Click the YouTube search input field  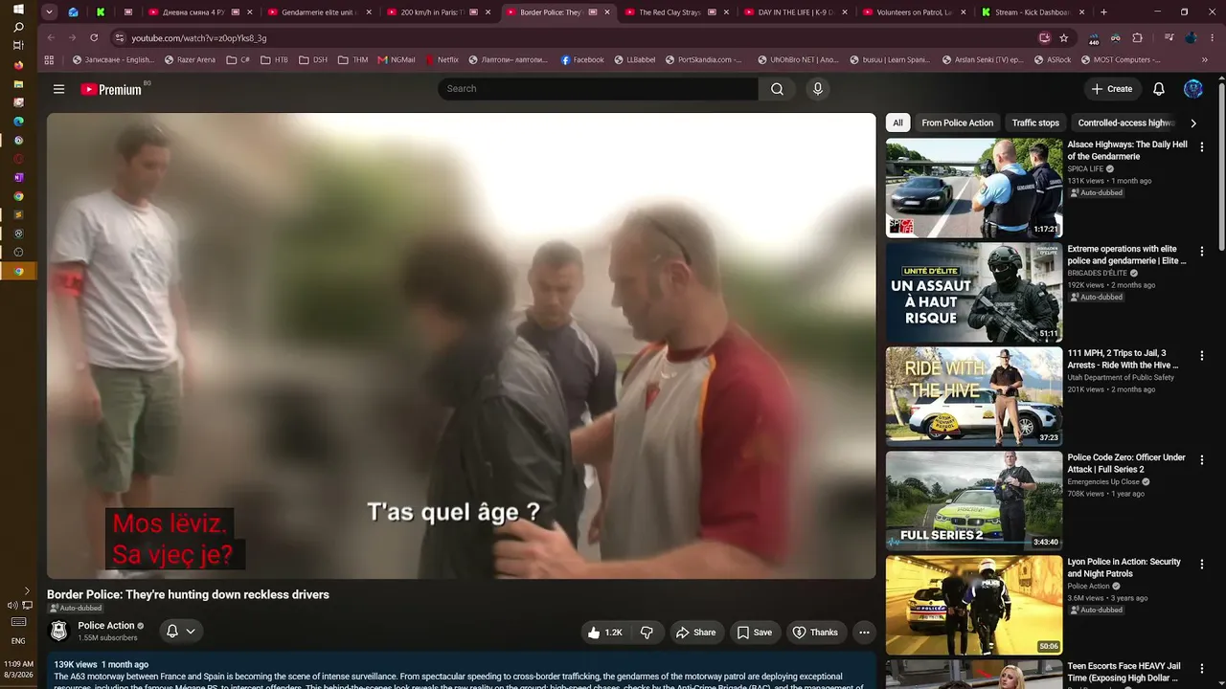tap(598, 89)
